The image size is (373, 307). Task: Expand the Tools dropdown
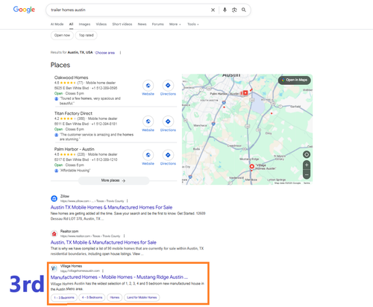point(193,24)
